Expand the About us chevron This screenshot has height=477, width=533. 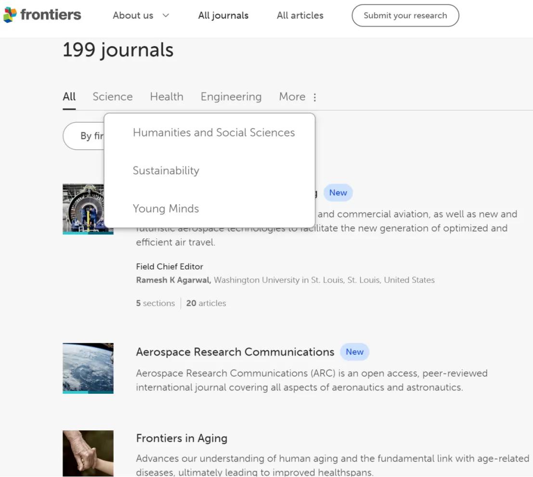coord(166,15)
